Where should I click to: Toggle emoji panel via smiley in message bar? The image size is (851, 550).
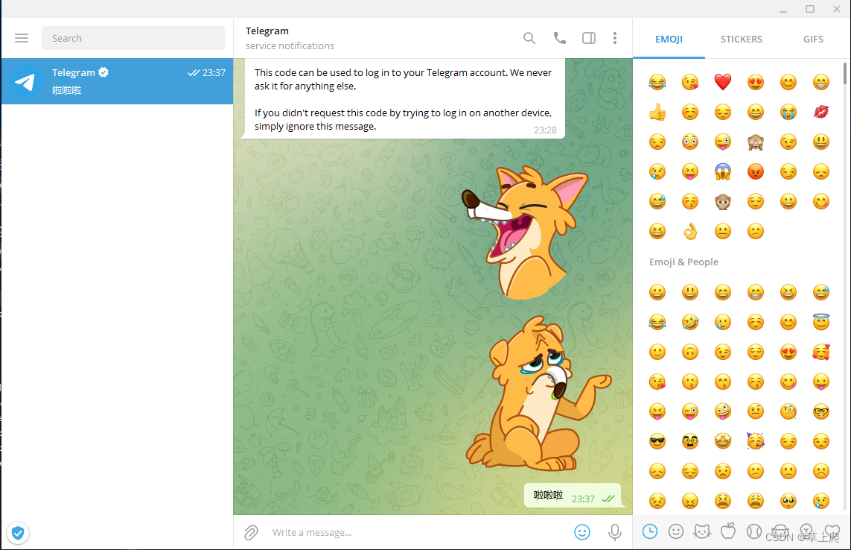[x=582, y=532]
